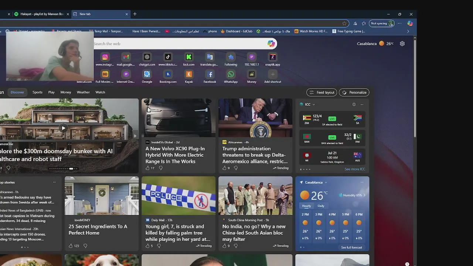The image size is (473, 266).
Task: Open the Gmail shortcut tile
Action: pyautogui.click(x=126, y=57)
